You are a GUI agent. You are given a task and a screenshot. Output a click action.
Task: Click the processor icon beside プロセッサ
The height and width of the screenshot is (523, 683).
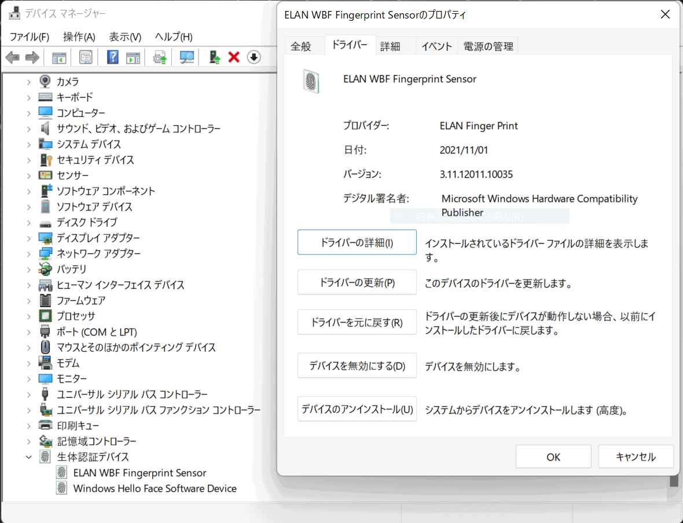pyautogui.click(x=45, y=316)
